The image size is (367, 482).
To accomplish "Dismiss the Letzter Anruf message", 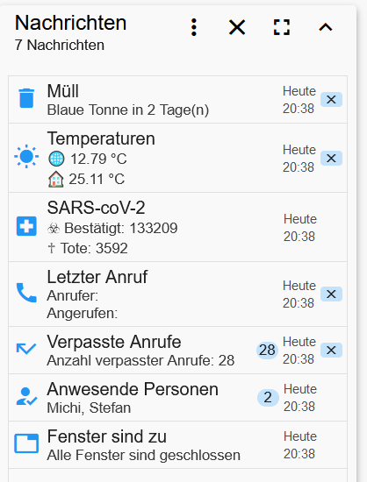I will coord(331,294).
